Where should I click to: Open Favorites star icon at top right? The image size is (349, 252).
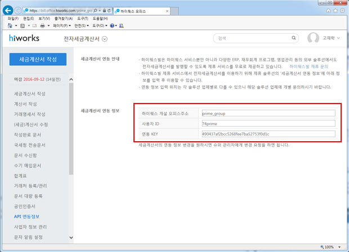point(335,11)
